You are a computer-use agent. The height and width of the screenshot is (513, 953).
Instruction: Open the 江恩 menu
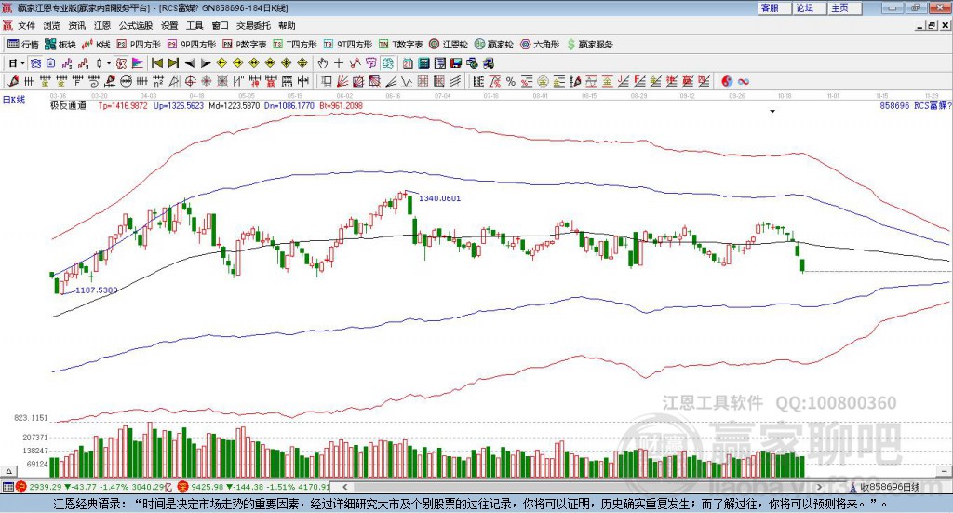102,25
